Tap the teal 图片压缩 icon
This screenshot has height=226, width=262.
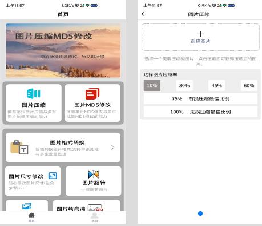coord(34,93)
